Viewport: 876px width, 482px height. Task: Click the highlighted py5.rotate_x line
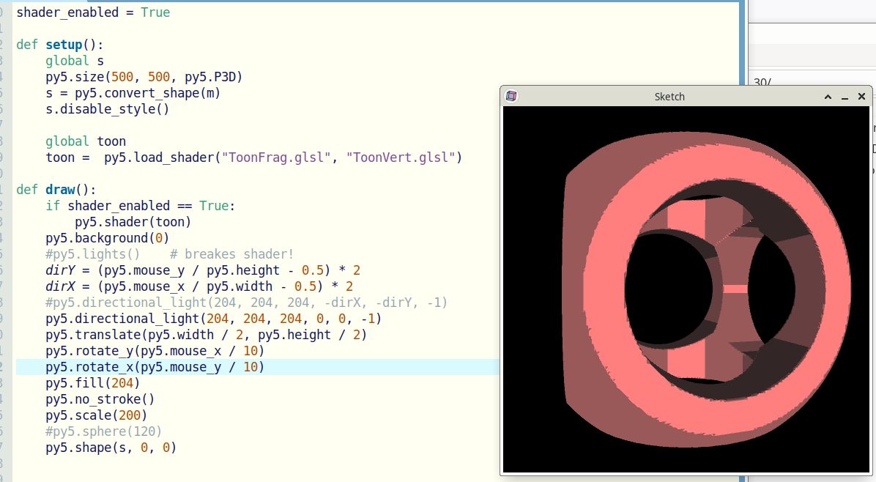pos(155,367)
